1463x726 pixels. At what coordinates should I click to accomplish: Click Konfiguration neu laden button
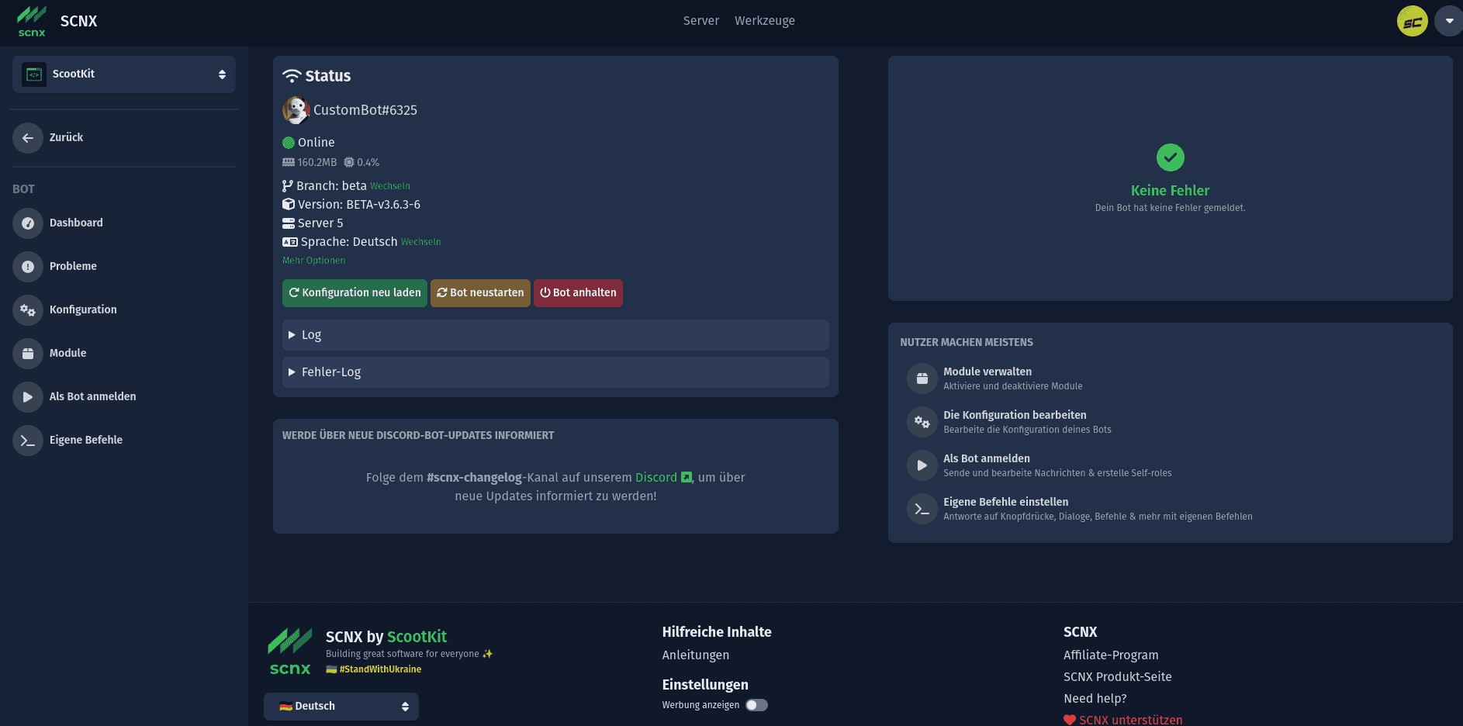point(355,293)
